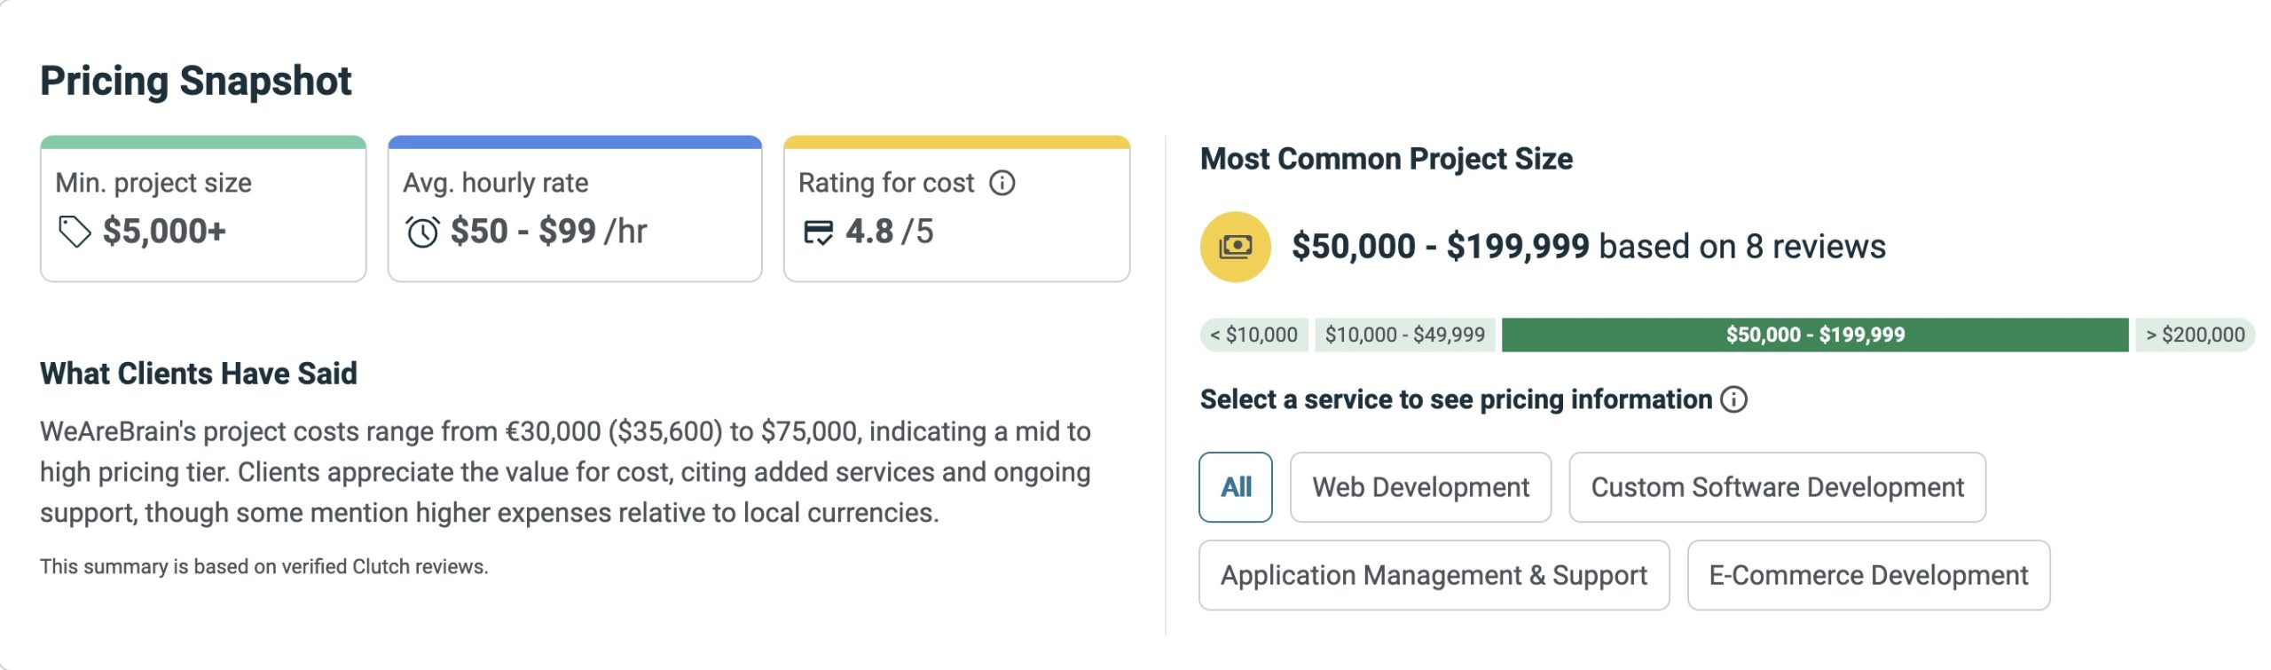2271x670 pixels.
Task: Click the Most Common Project Size heading
Action: pos(1387,159)
